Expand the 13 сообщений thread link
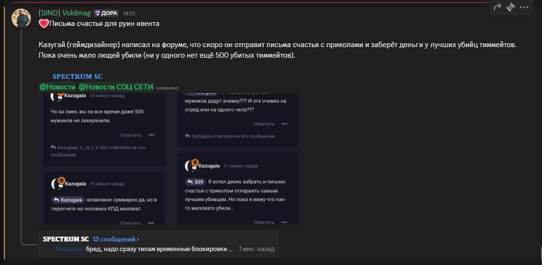 click(116, 239)
